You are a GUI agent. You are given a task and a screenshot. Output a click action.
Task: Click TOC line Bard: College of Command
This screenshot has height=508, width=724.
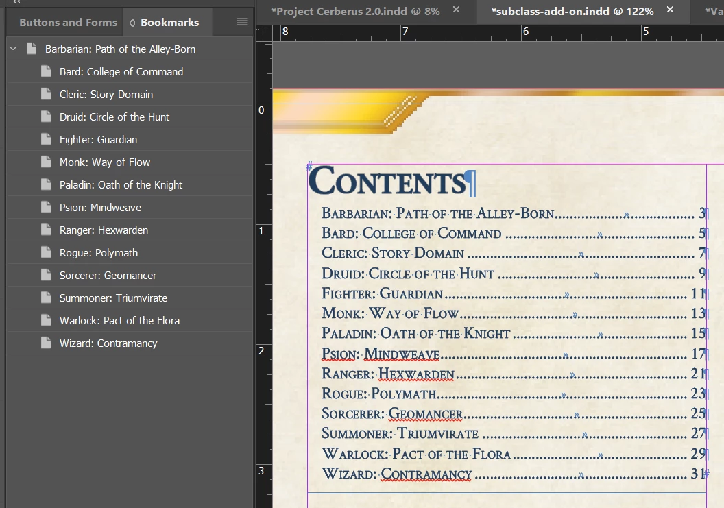point(514,233)
